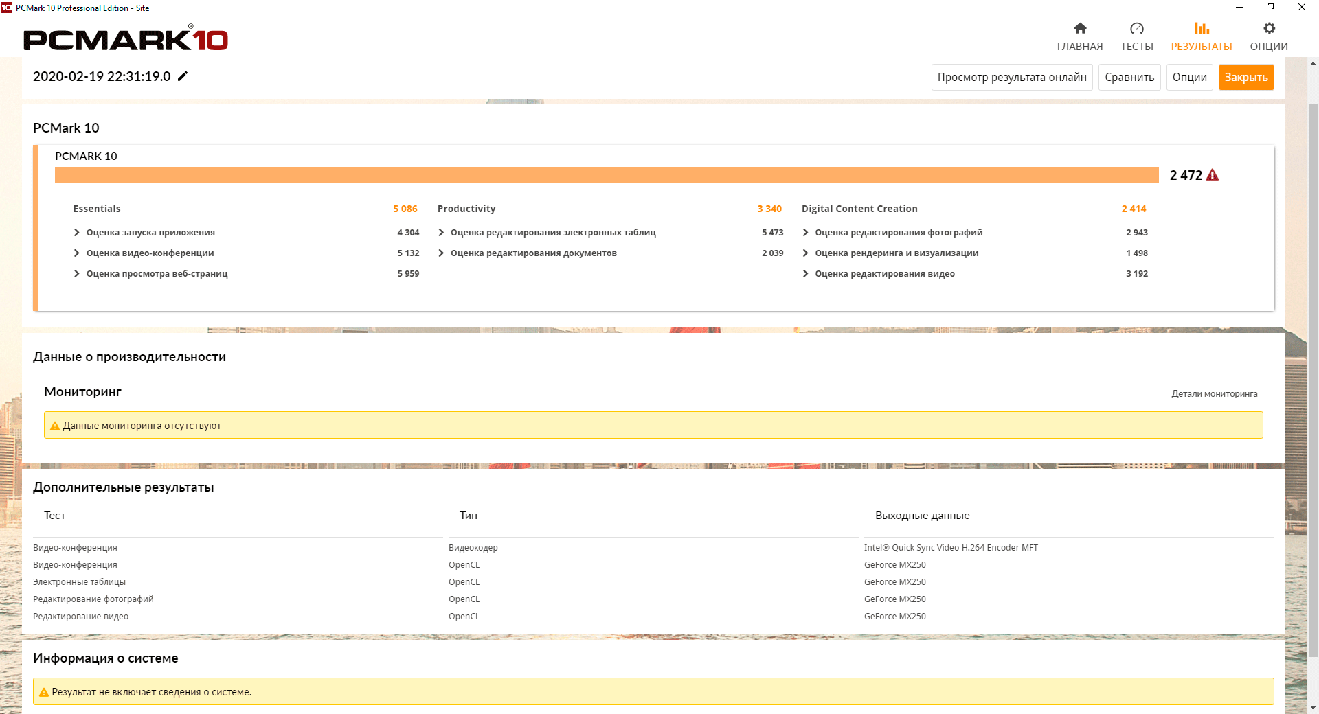Click Редактирование видео in results table
1319x714 pixels.
pyautogui.click(x=80, y=617)
